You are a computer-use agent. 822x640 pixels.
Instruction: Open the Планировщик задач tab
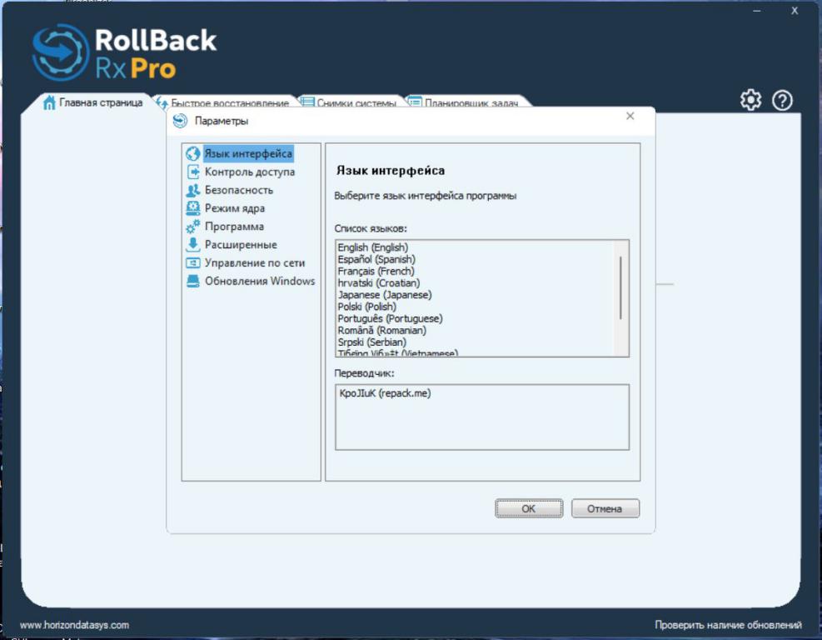[x=465, y=103]
